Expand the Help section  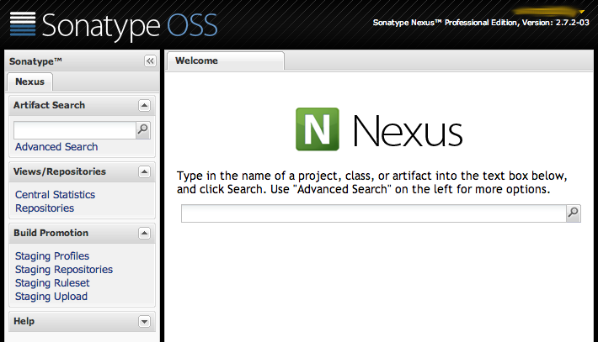144,322
